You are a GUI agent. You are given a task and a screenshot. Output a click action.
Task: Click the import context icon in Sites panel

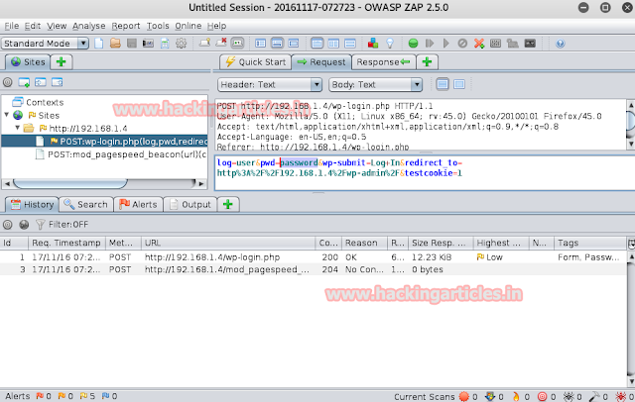[40, 82]
